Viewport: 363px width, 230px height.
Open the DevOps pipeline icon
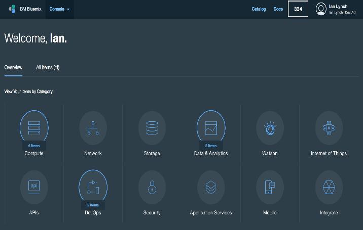pyautogui.click(x=93, y=187)
